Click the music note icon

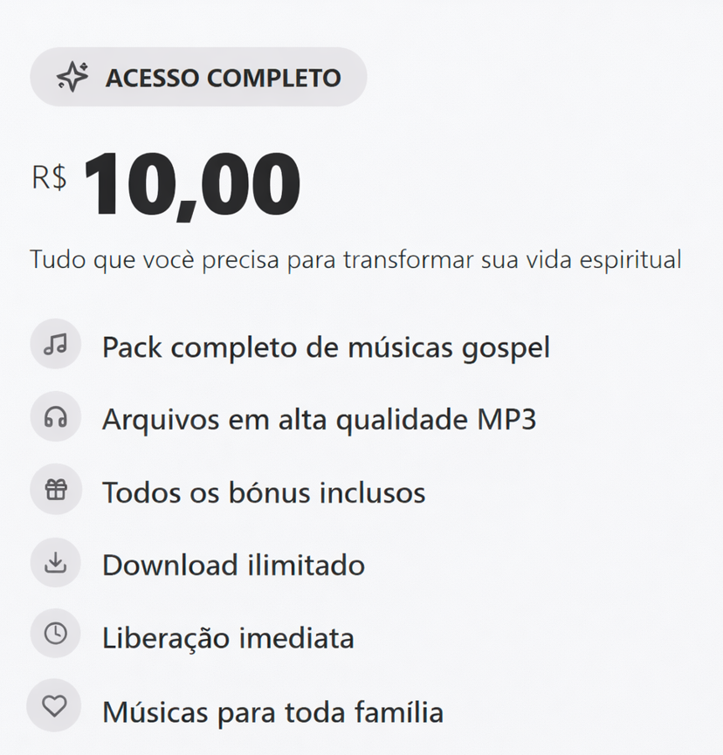[55, 345]
